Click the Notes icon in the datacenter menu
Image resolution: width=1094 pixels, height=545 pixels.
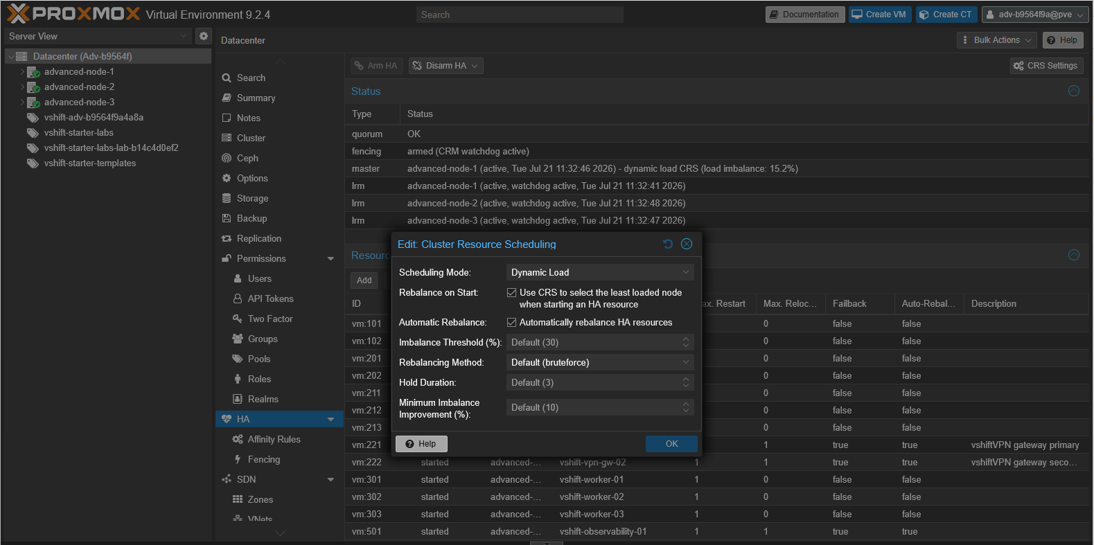pos(227,118)
